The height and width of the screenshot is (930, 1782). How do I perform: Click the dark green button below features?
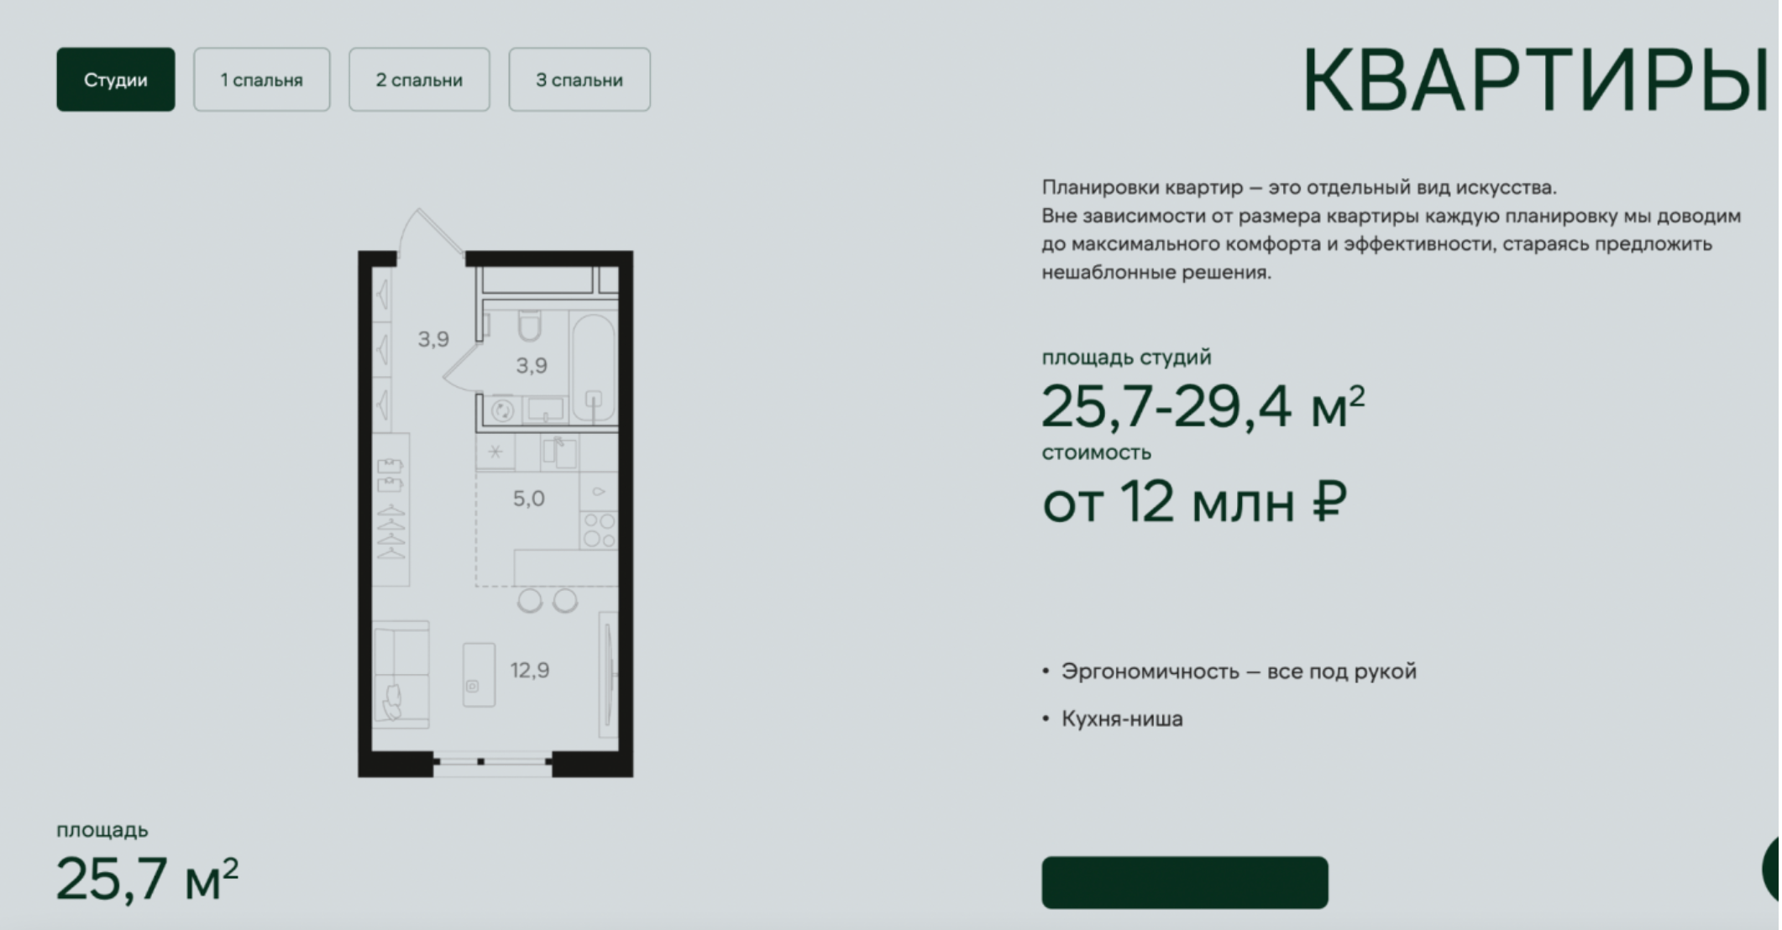[1185, 882]
